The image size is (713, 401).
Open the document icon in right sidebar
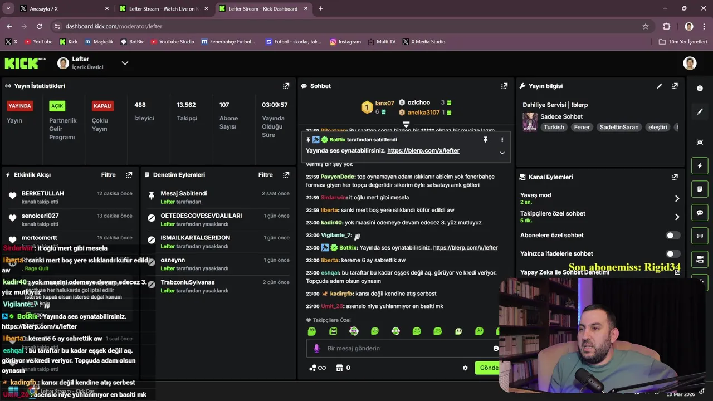coord(700,189)
